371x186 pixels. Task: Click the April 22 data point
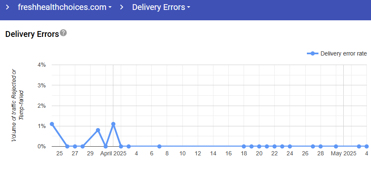[275, 146]
